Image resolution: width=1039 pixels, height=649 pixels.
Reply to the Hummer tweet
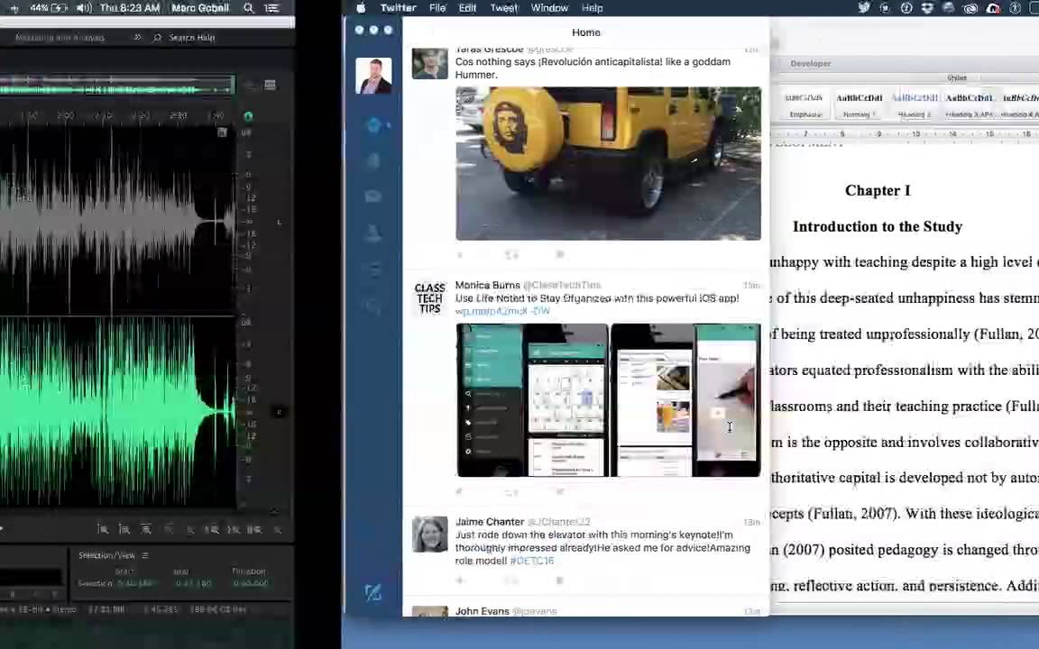point(460,254)
